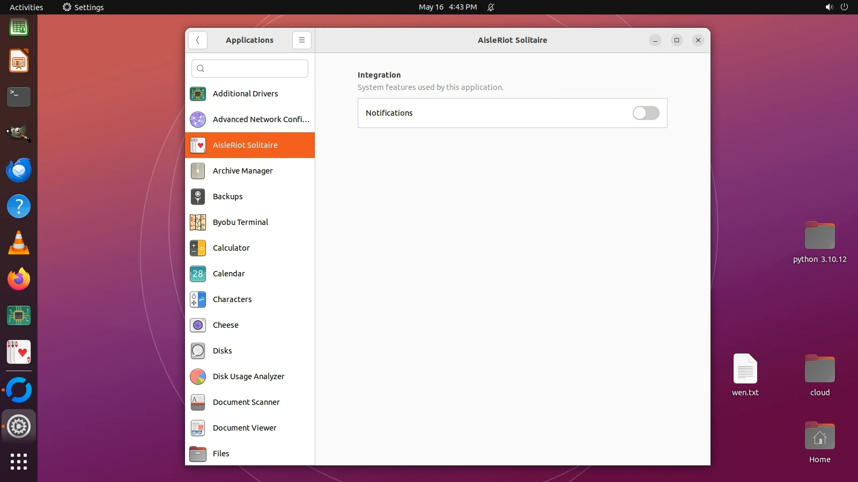Open Advanced Network Configuration entry

250,119
